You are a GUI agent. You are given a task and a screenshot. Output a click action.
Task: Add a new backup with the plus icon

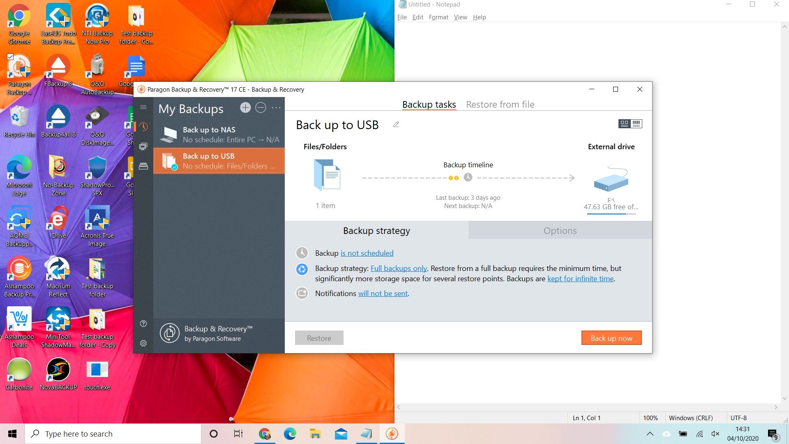245,107
